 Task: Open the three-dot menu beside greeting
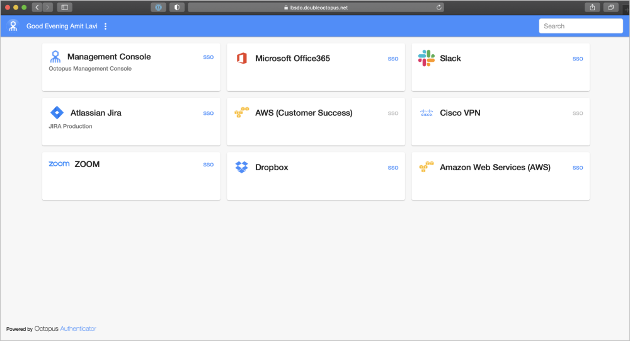pyautogui.click(x=105, y=26)
